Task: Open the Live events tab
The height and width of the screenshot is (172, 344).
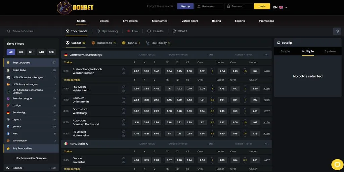Action: [132, 31]
